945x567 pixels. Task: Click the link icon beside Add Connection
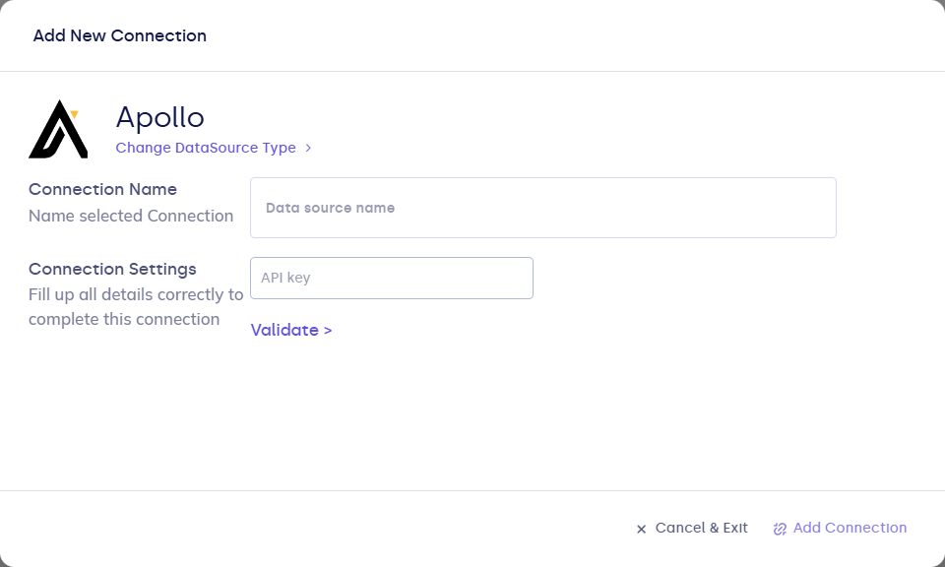780,529
